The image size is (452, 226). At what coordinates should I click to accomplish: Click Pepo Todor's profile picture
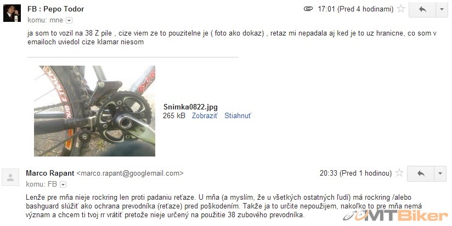pyautogui.click(x=12, y=13)
